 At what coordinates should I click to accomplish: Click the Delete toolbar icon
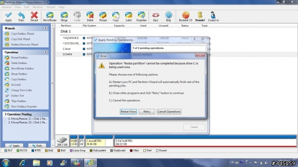click(90, 17)
